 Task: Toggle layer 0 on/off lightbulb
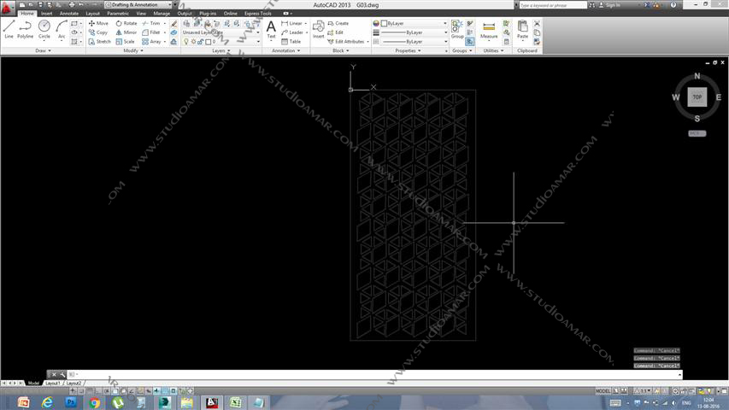point(186,42)
